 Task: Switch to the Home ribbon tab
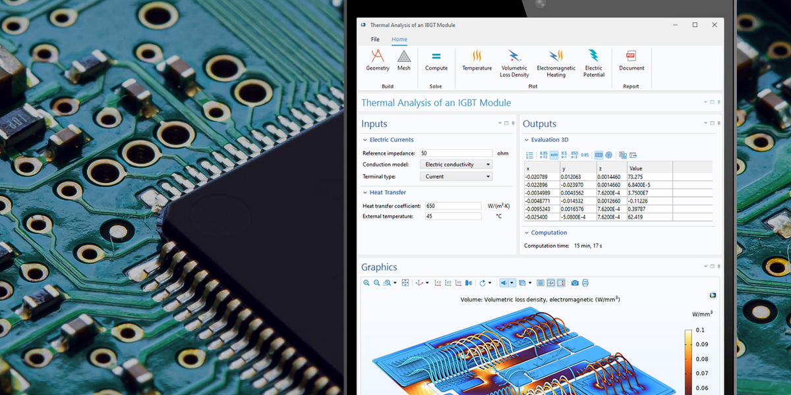point(399,39)
